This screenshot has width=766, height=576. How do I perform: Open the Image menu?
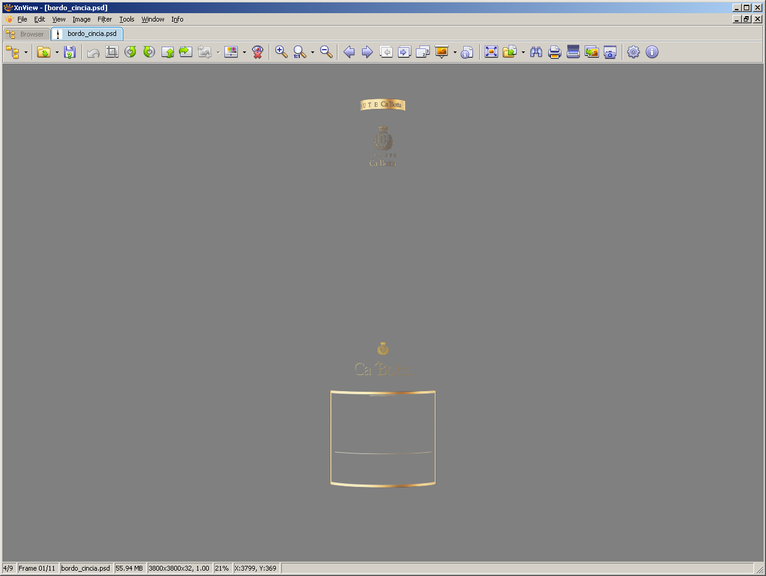click(x=81, y=19)
